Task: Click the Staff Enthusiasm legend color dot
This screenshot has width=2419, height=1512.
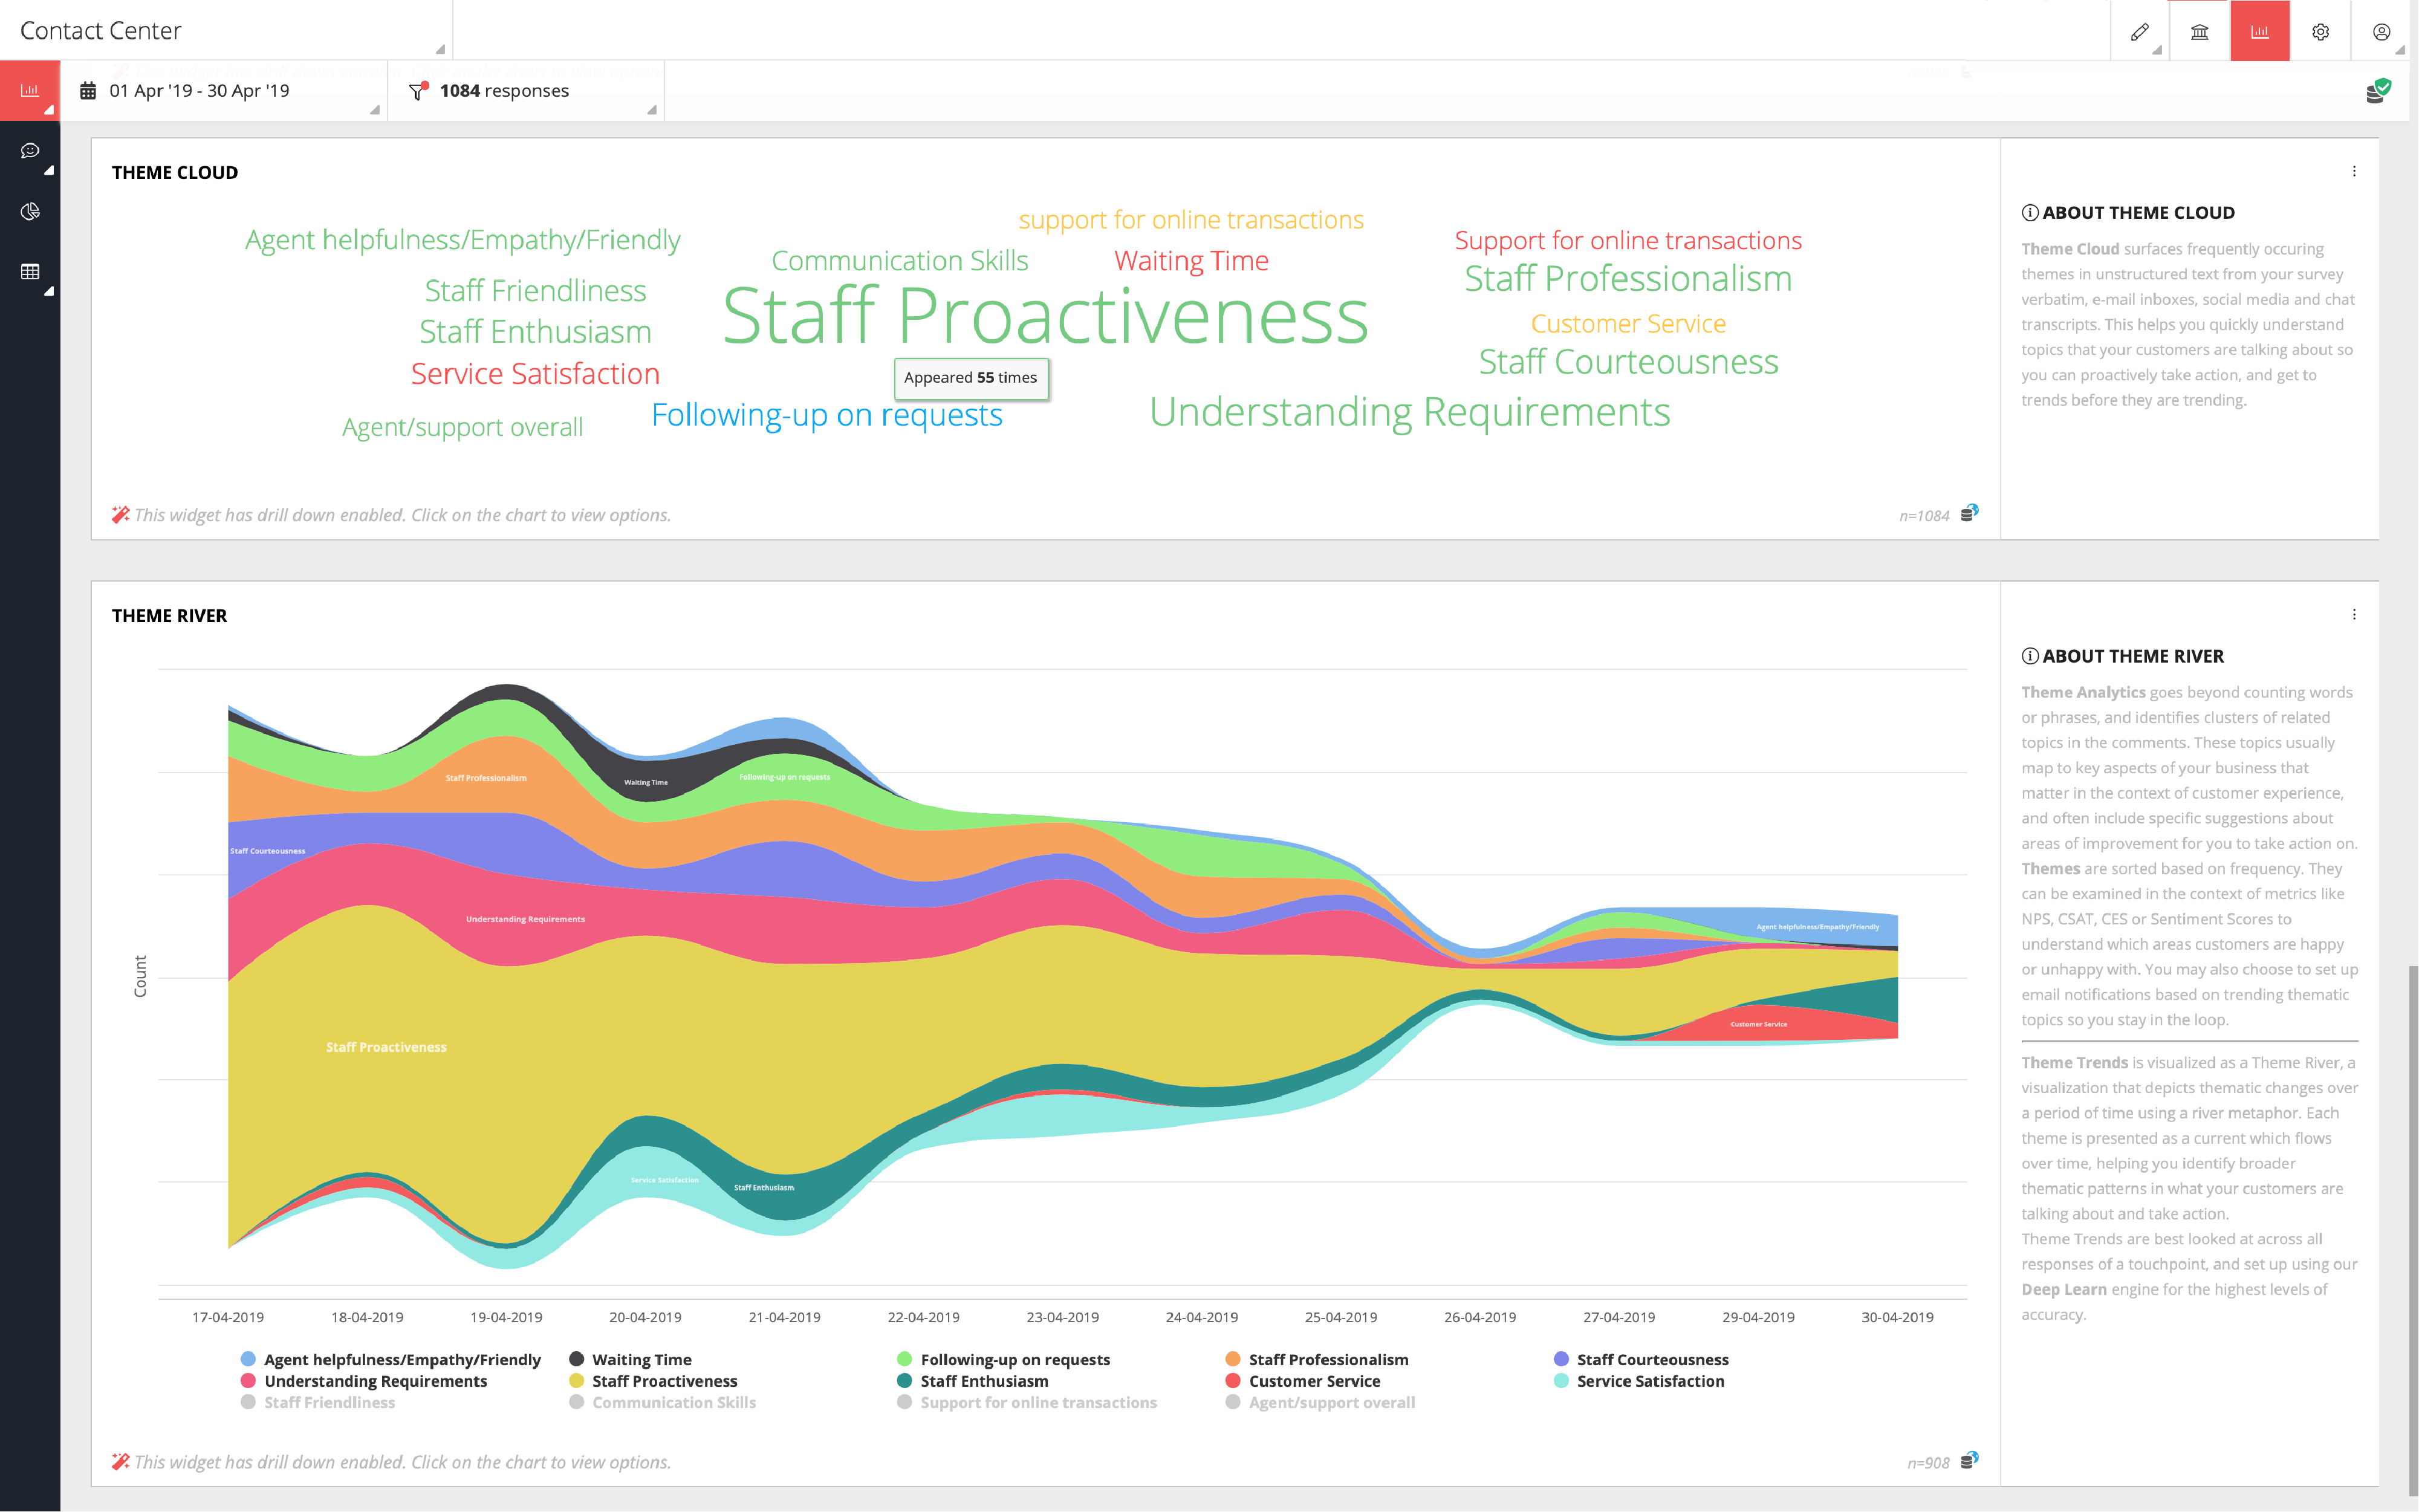Action: click(x=904, y=1381)
